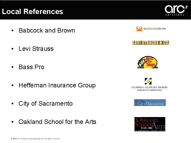Click the bullet dot before City of Sacramento

coord(13,104)
